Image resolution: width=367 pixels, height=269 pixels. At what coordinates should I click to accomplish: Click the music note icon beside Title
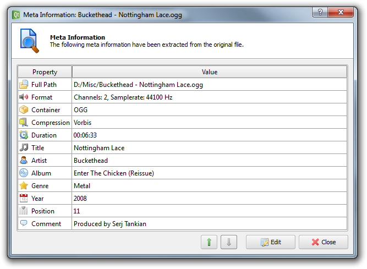(24, 148)
